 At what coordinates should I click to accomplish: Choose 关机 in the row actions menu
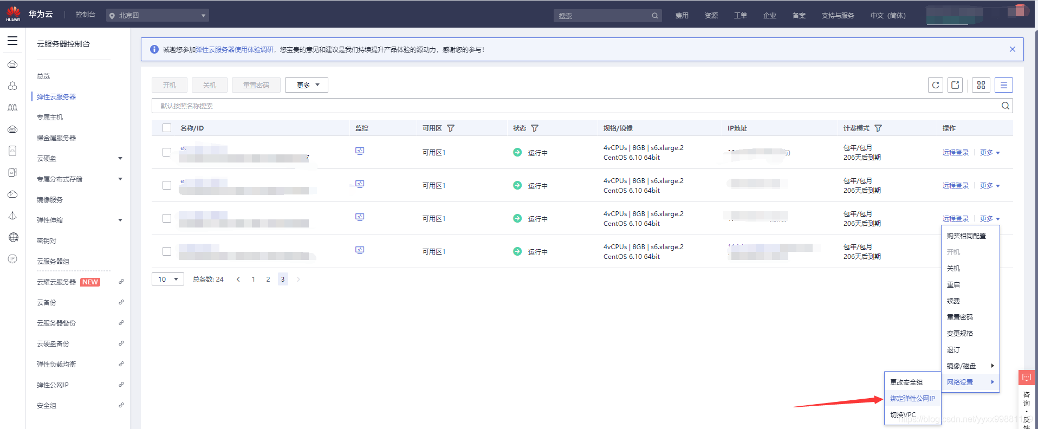tap(970, 269)
